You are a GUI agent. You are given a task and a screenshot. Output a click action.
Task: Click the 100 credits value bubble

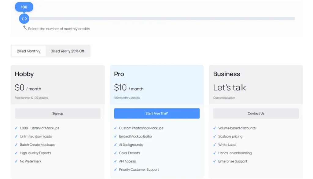pos(24,7)
